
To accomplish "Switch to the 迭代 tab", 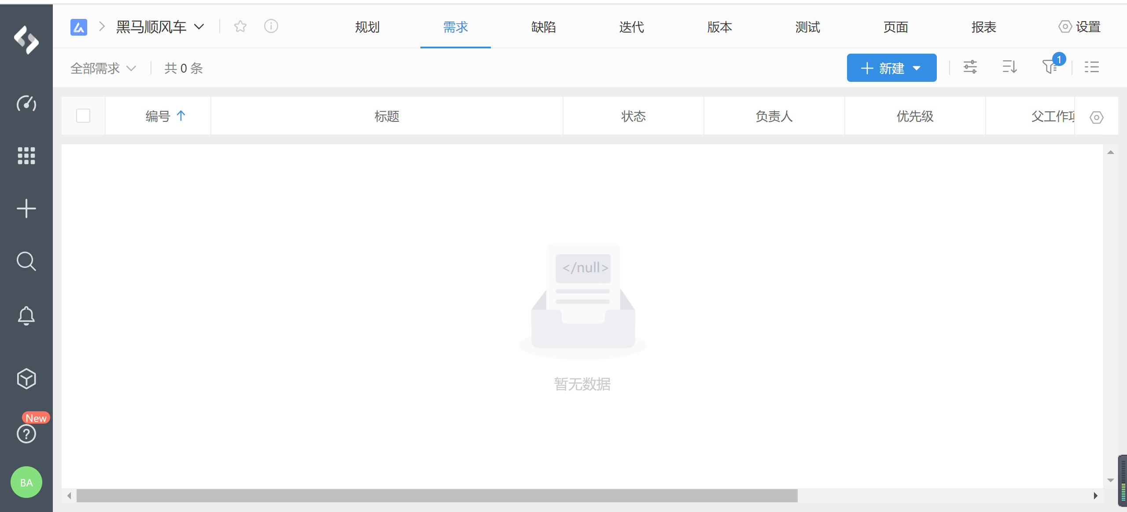I will (631, 27).
